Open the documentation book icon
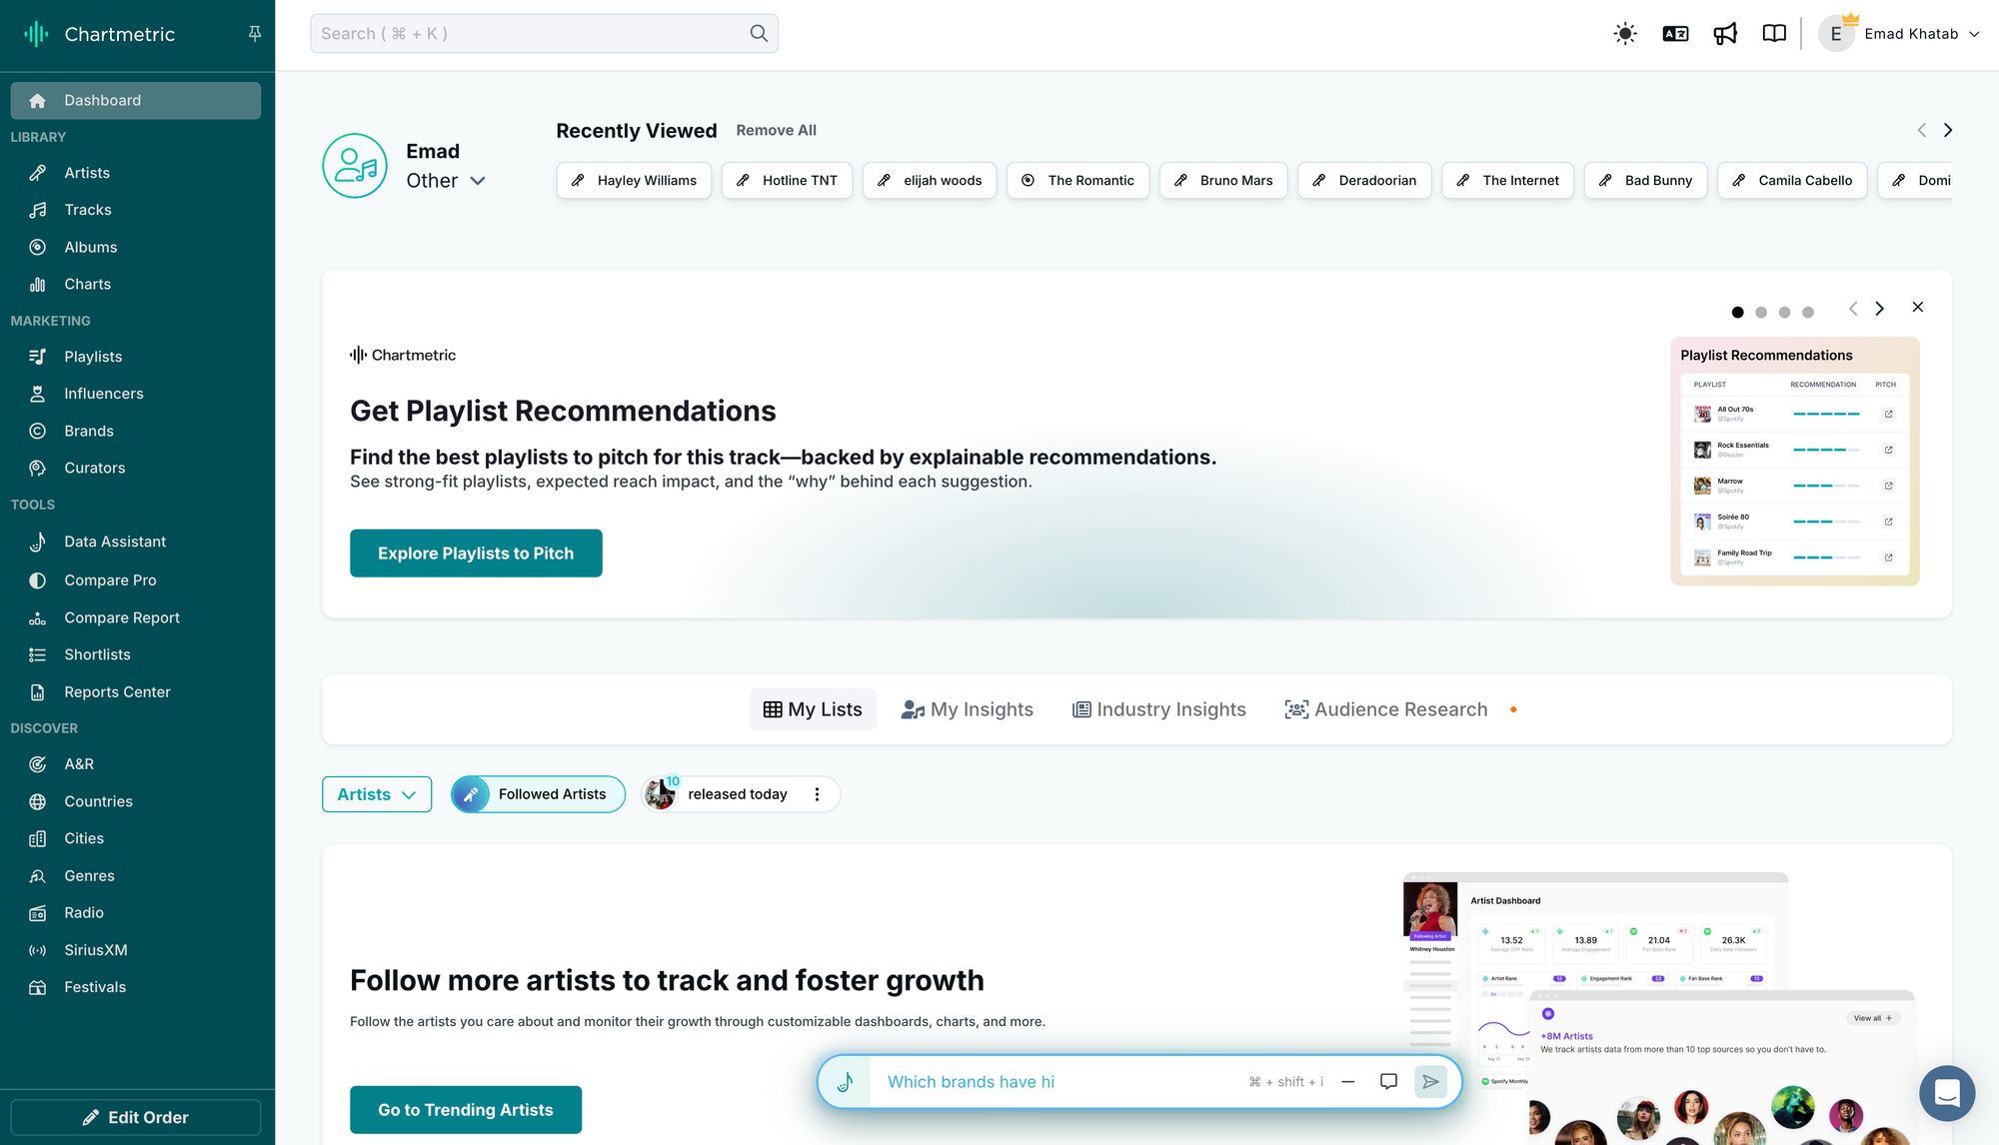 click(x=1774, y=34)
